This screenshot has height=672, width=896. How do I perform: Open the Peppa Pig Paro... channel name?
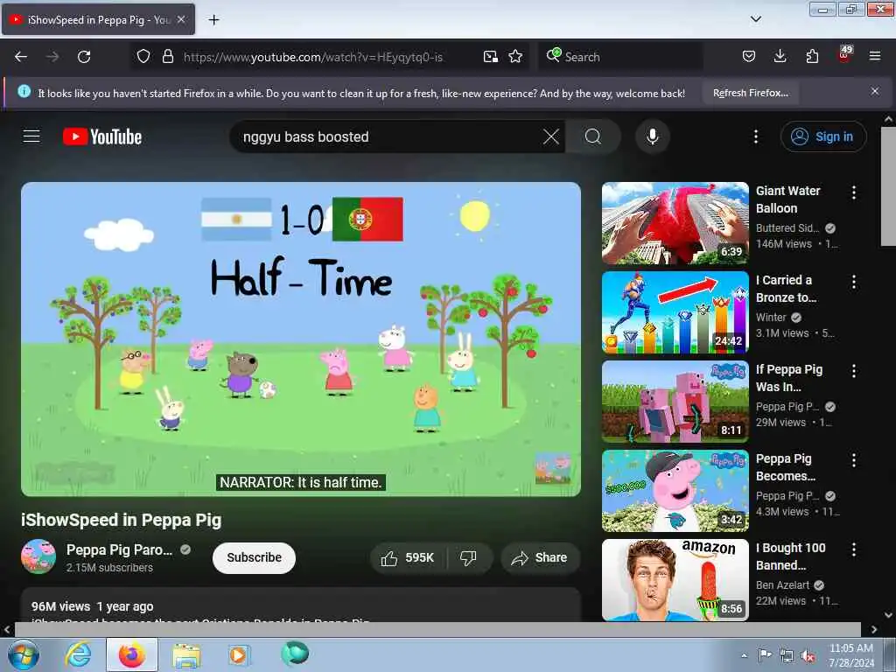(119, 549)
